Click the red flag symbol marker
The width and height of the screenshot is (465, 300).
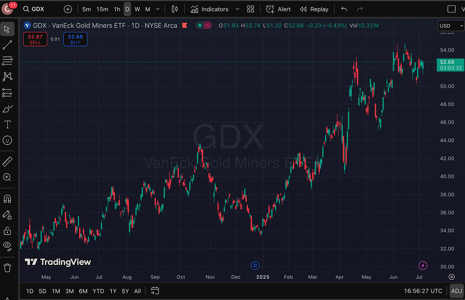[x=185, y=25]
